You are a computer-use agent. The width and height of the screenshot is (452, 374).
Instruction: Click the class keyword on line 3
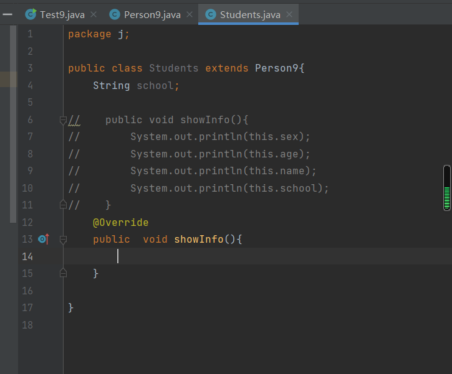[x=127, y=68]
